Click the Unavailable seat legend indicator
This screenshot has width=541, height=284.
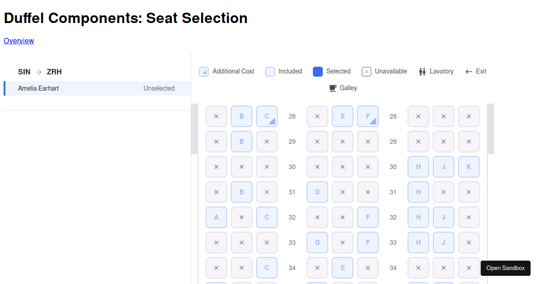(367, 71)
